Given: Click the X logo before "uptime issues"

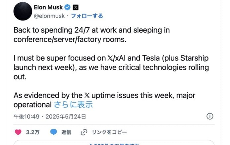Looking at the screenshot, I should click(x=86, y=95).
